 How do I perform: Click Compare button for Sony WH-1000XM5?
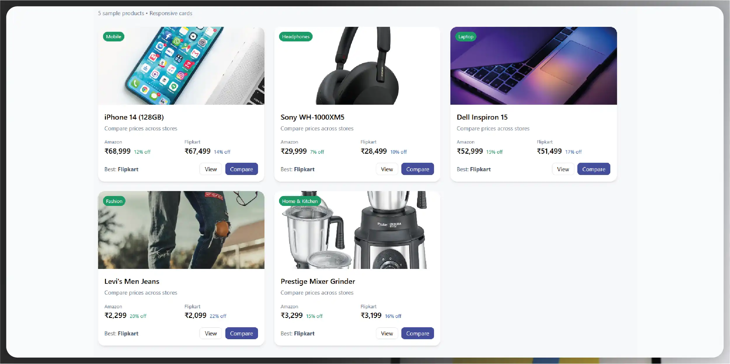coord(417,169)
